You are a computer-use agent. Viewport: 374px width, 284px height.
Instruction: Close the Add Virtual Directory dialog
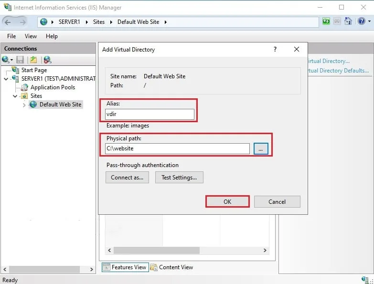pyautogui.click(x=297, y=49)
